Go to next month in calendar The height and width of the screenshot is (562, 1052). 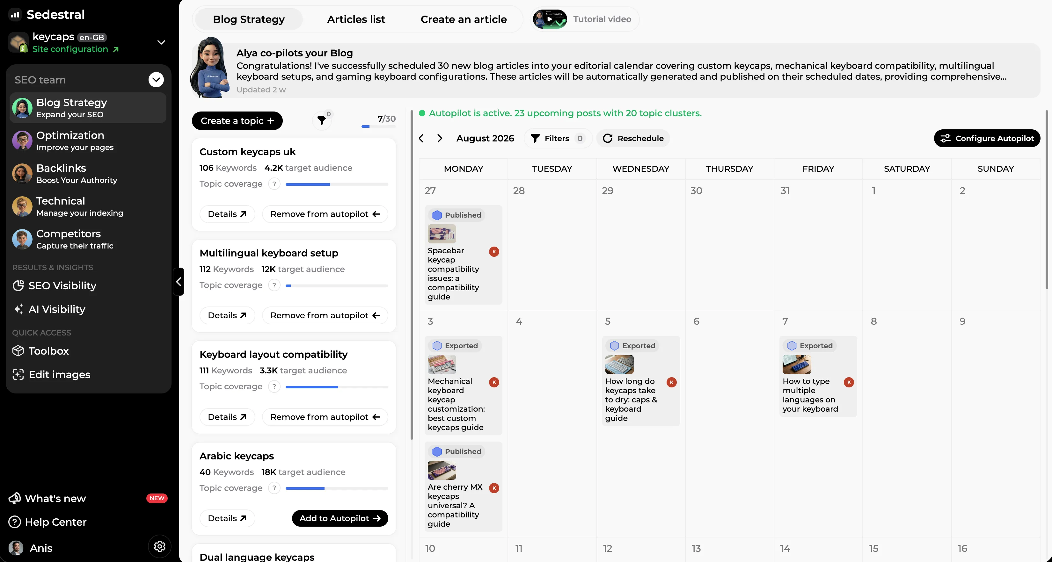point(439,138)
